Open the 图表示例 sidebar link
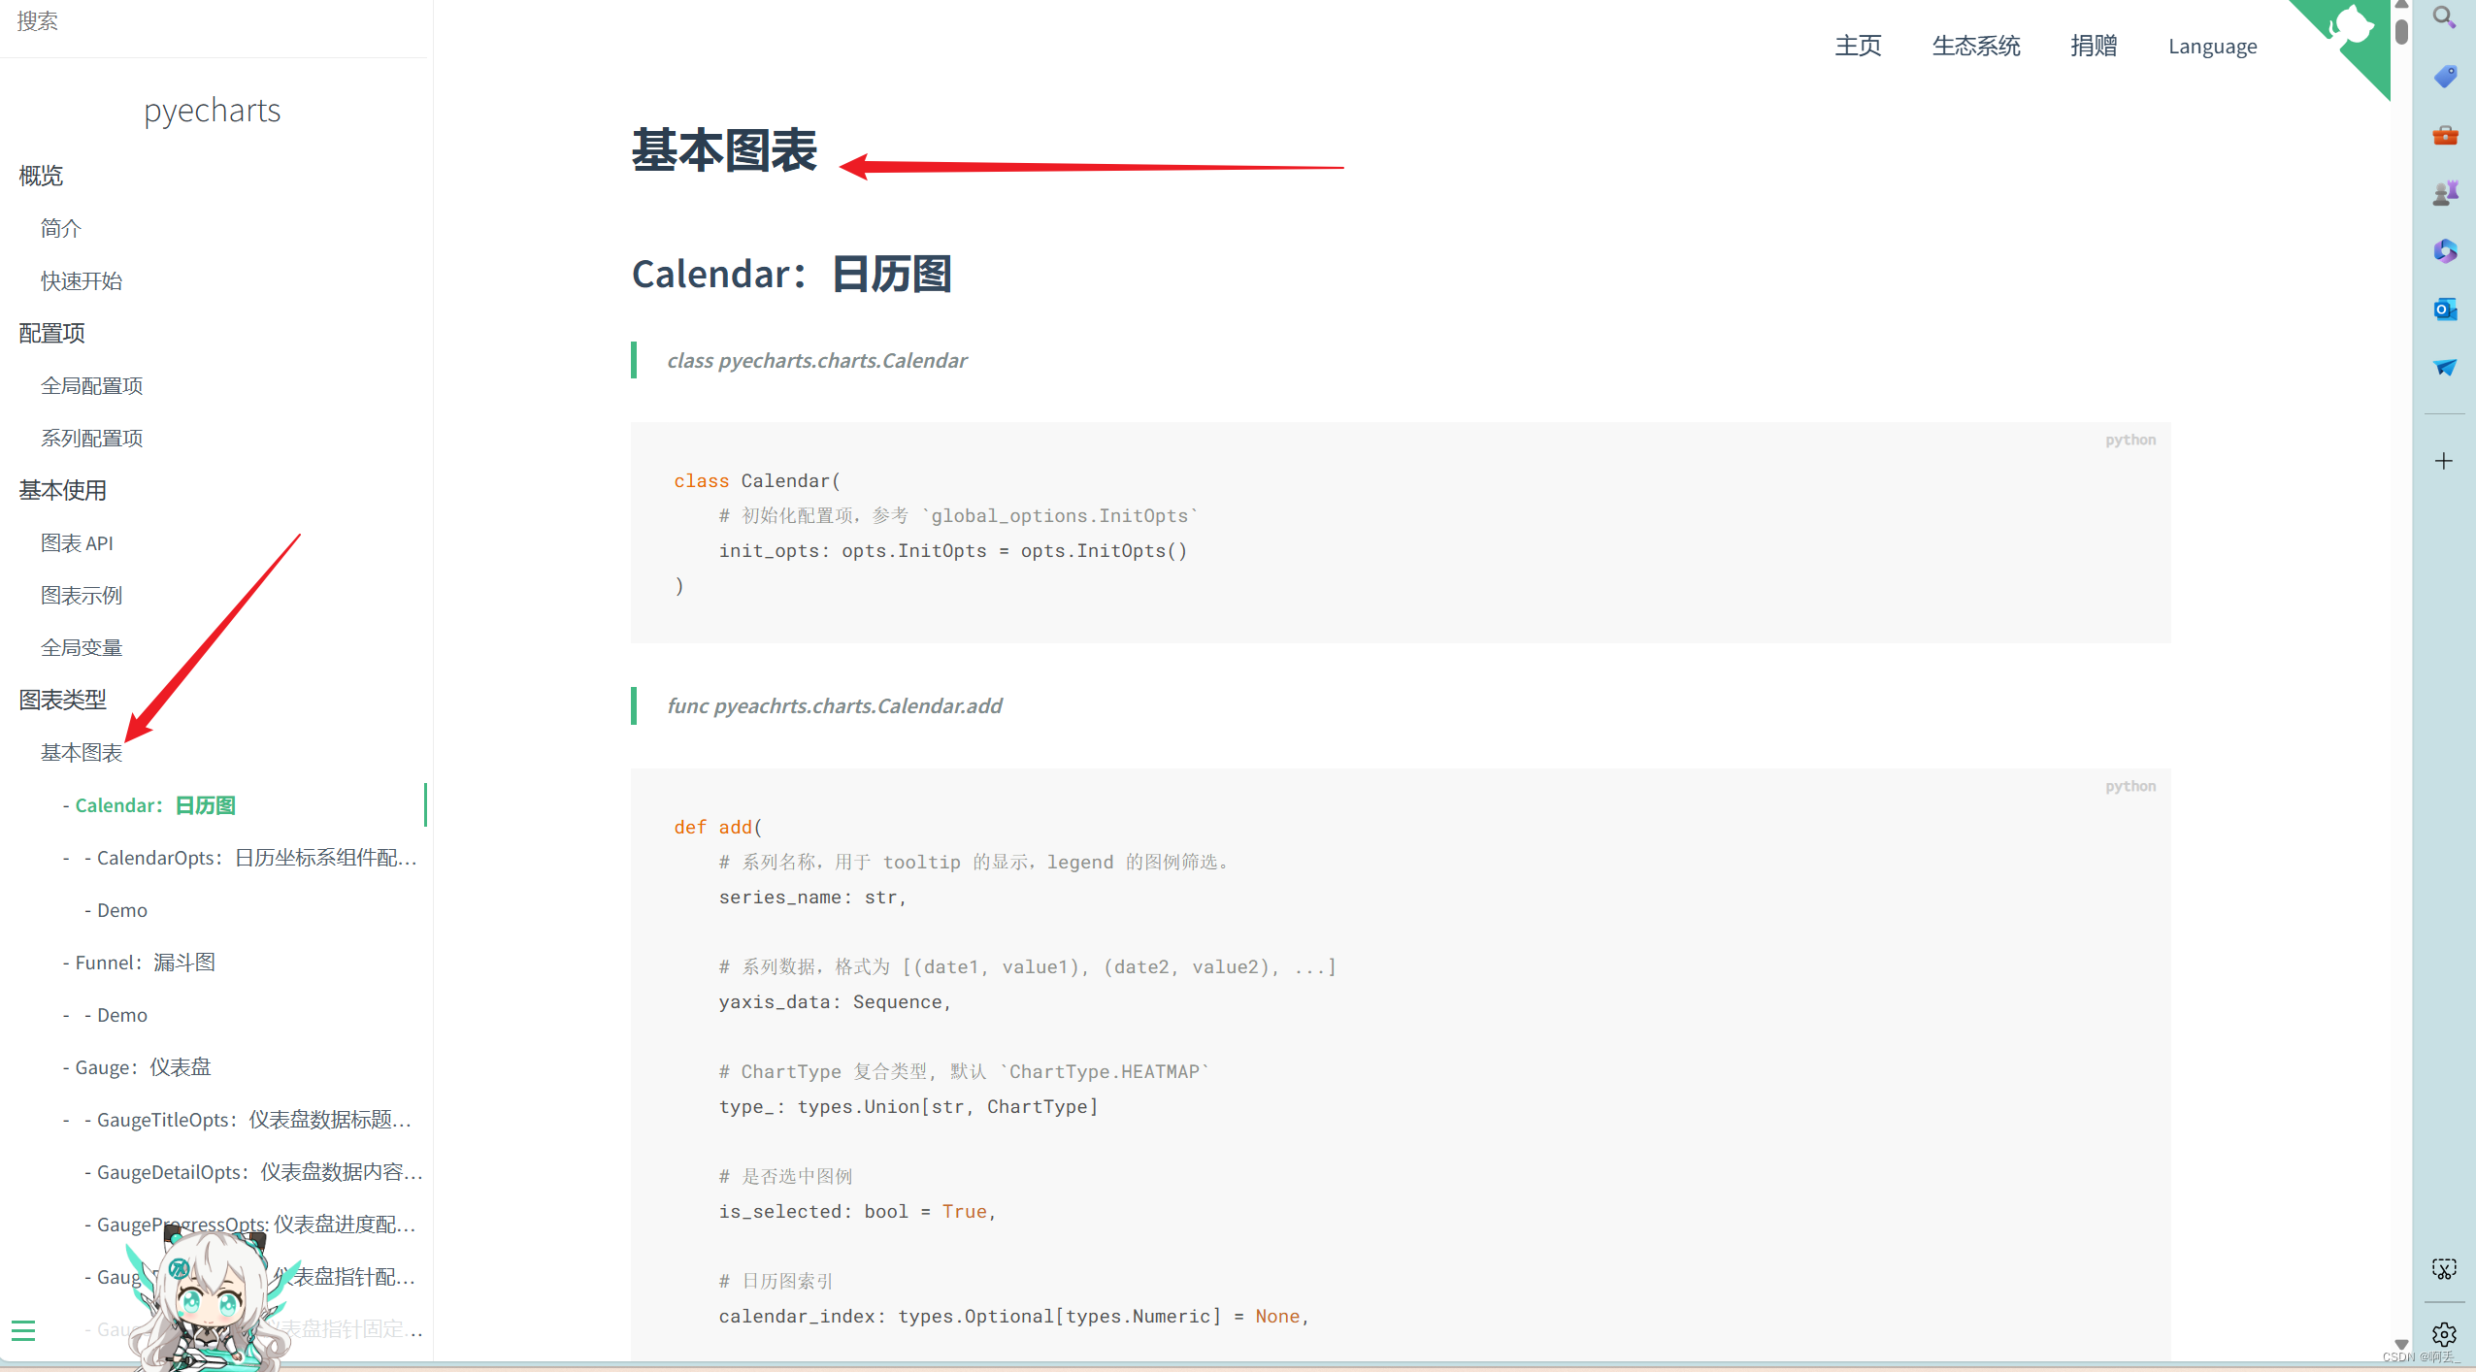 click(82, 595)
